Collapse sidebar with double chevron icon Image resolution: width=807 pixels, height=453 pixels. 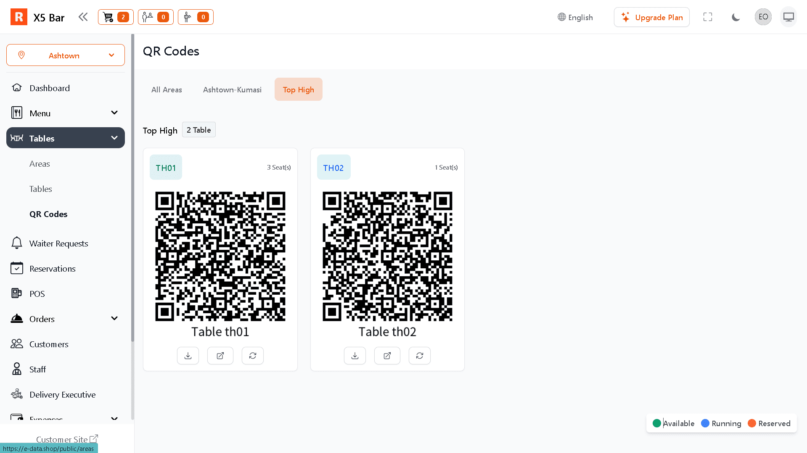pyautogui.click(x=83, y=17)
